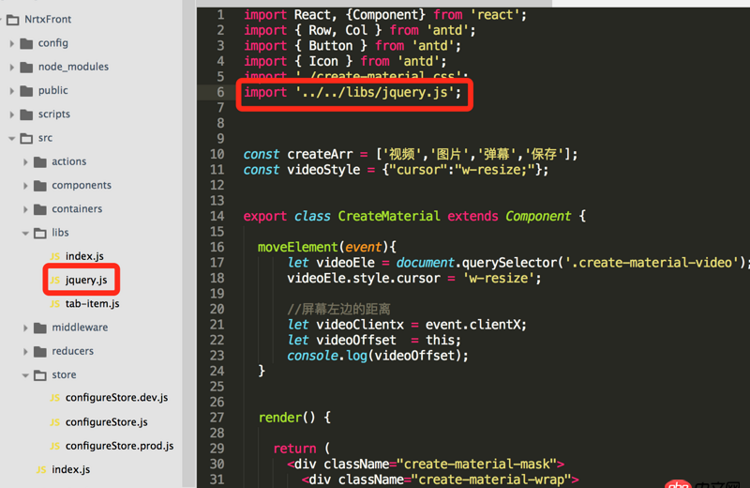Select the NrtxFront project root
Screen dimensions: 750x488
point(48,19)
